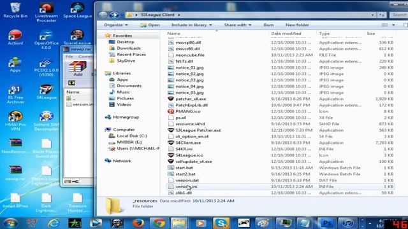Launch B1 Free Archiver icon
Viewport: 408px width, 229px height.
pos(15,94)
